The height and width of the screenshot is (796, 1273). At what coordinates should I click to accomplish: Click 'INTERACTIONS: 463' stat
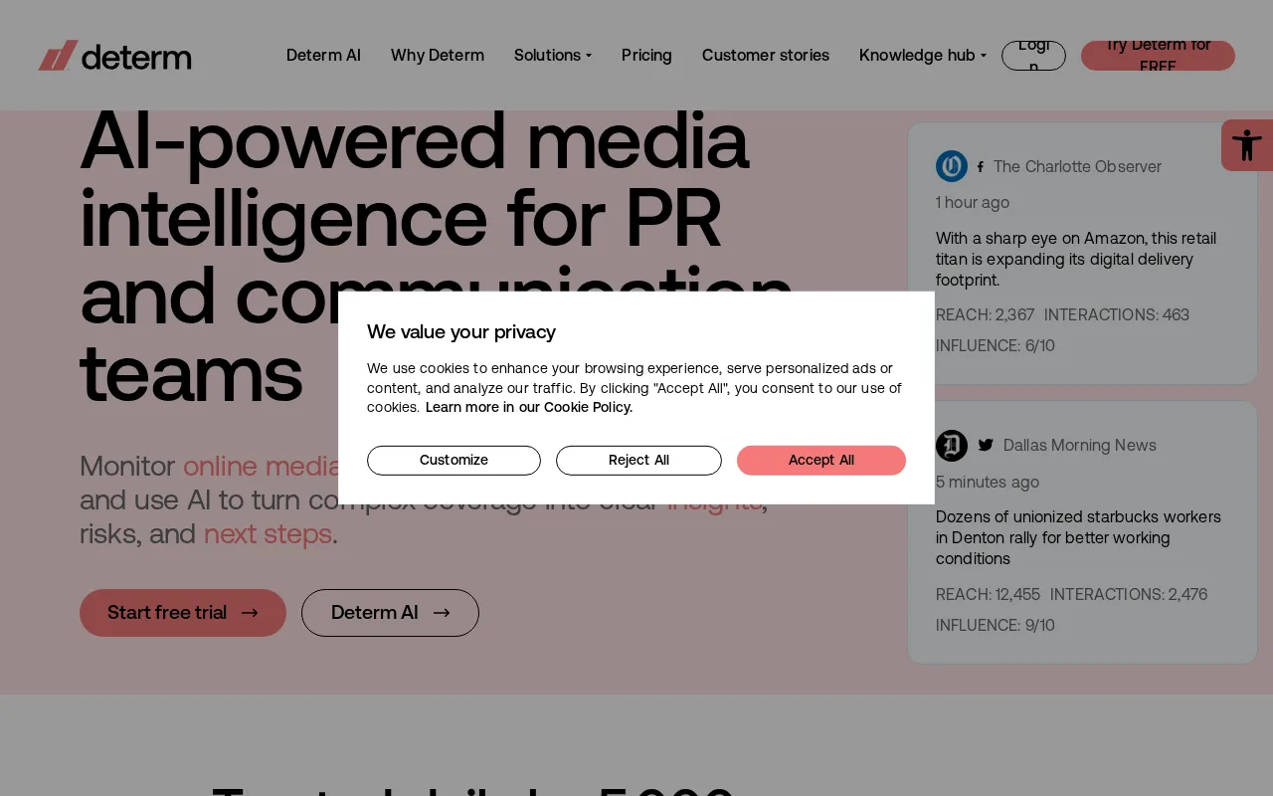1117,314
